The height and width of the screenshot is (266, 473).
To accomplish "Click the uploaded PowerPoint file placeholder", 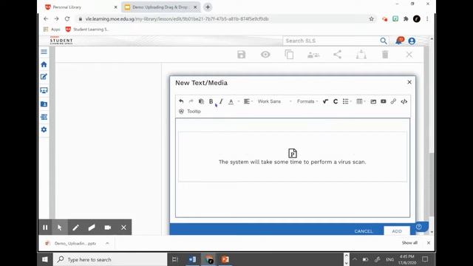I will [x=293, y=157].
